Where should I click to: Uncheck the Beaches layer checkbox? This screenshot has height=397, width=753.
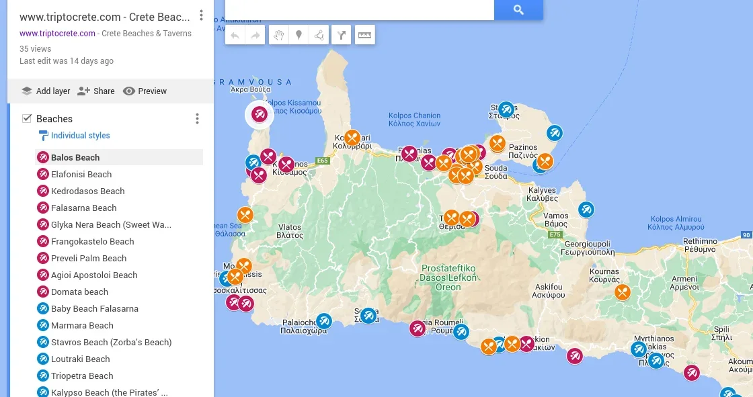pos(27,119)
